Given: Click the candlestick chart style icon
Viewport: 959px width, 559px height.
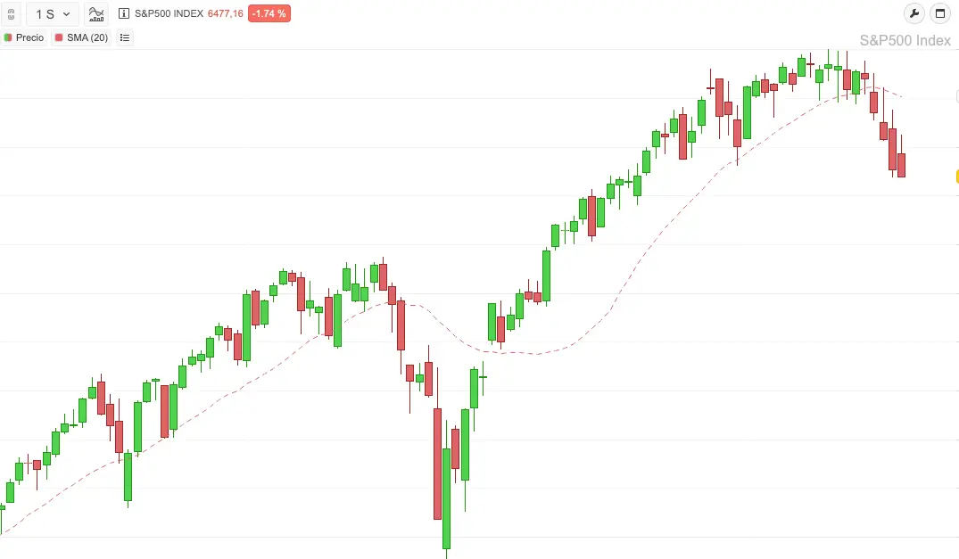Looking at the screenshot, I should click(95, 14).
